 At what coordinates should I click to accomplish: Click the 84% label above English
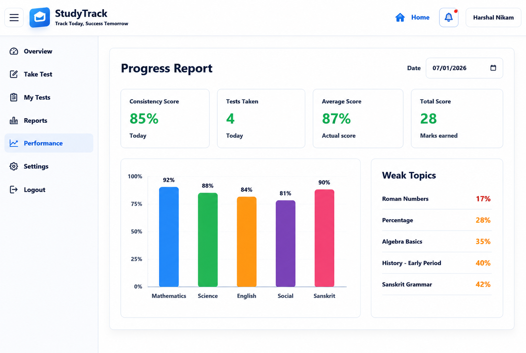(x=247, y=190)
